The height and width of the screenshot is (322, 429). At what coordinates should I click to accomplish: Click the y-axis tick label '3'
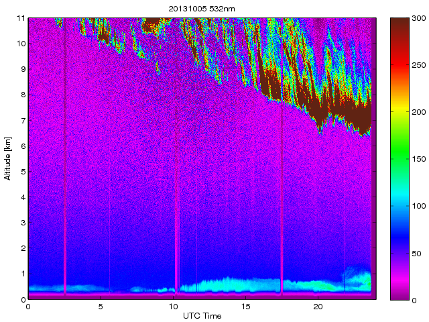(23, 222)
